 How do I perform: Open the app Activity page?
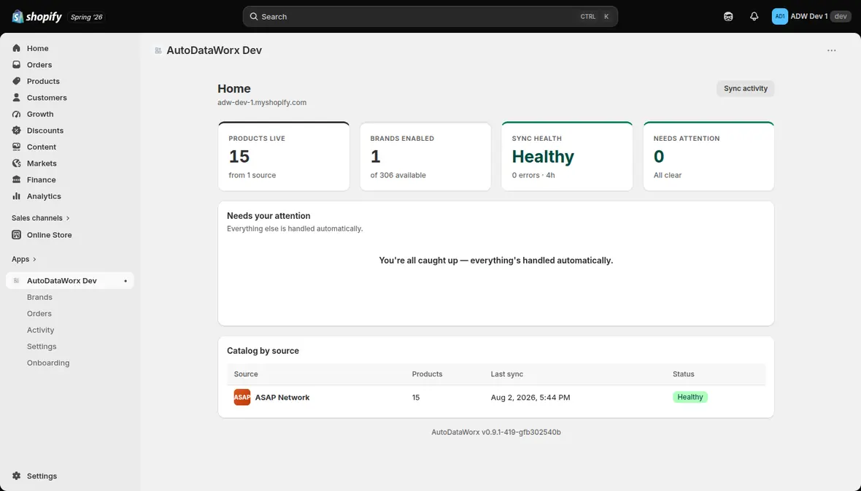41,330
